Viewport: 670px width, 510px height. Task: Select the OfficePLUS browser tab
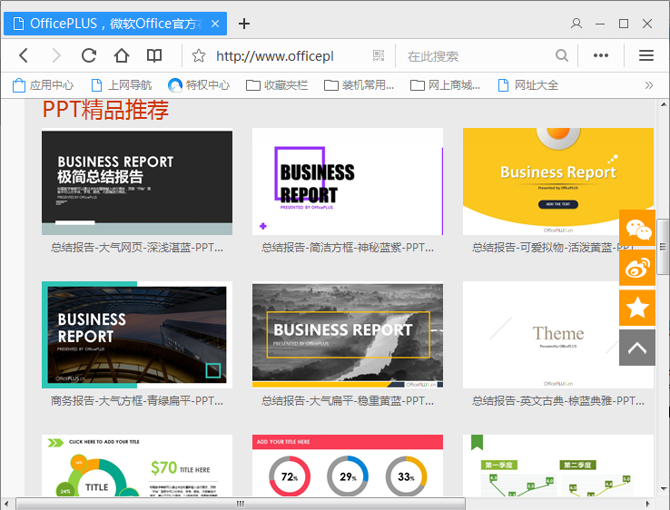[x=115, y=24]
